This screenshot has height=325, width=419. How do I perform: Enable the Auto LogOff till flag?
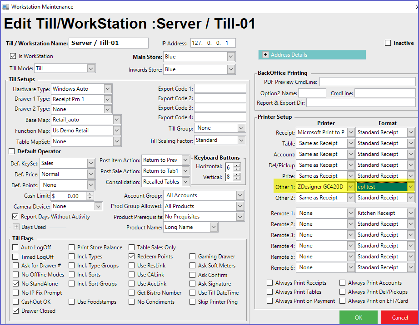pos(15,247)
